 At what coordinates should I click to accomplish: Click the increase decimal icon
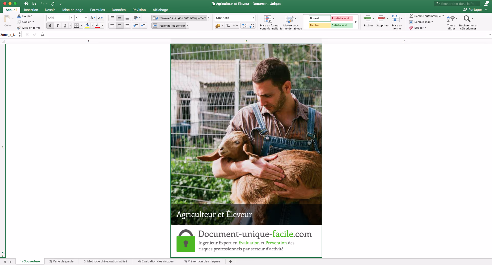click(244, 26)
